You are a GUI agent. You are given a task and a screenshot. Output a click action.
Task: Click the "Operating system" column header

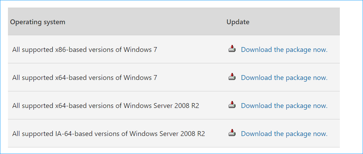pyautogui.click(x=38, y=22)
